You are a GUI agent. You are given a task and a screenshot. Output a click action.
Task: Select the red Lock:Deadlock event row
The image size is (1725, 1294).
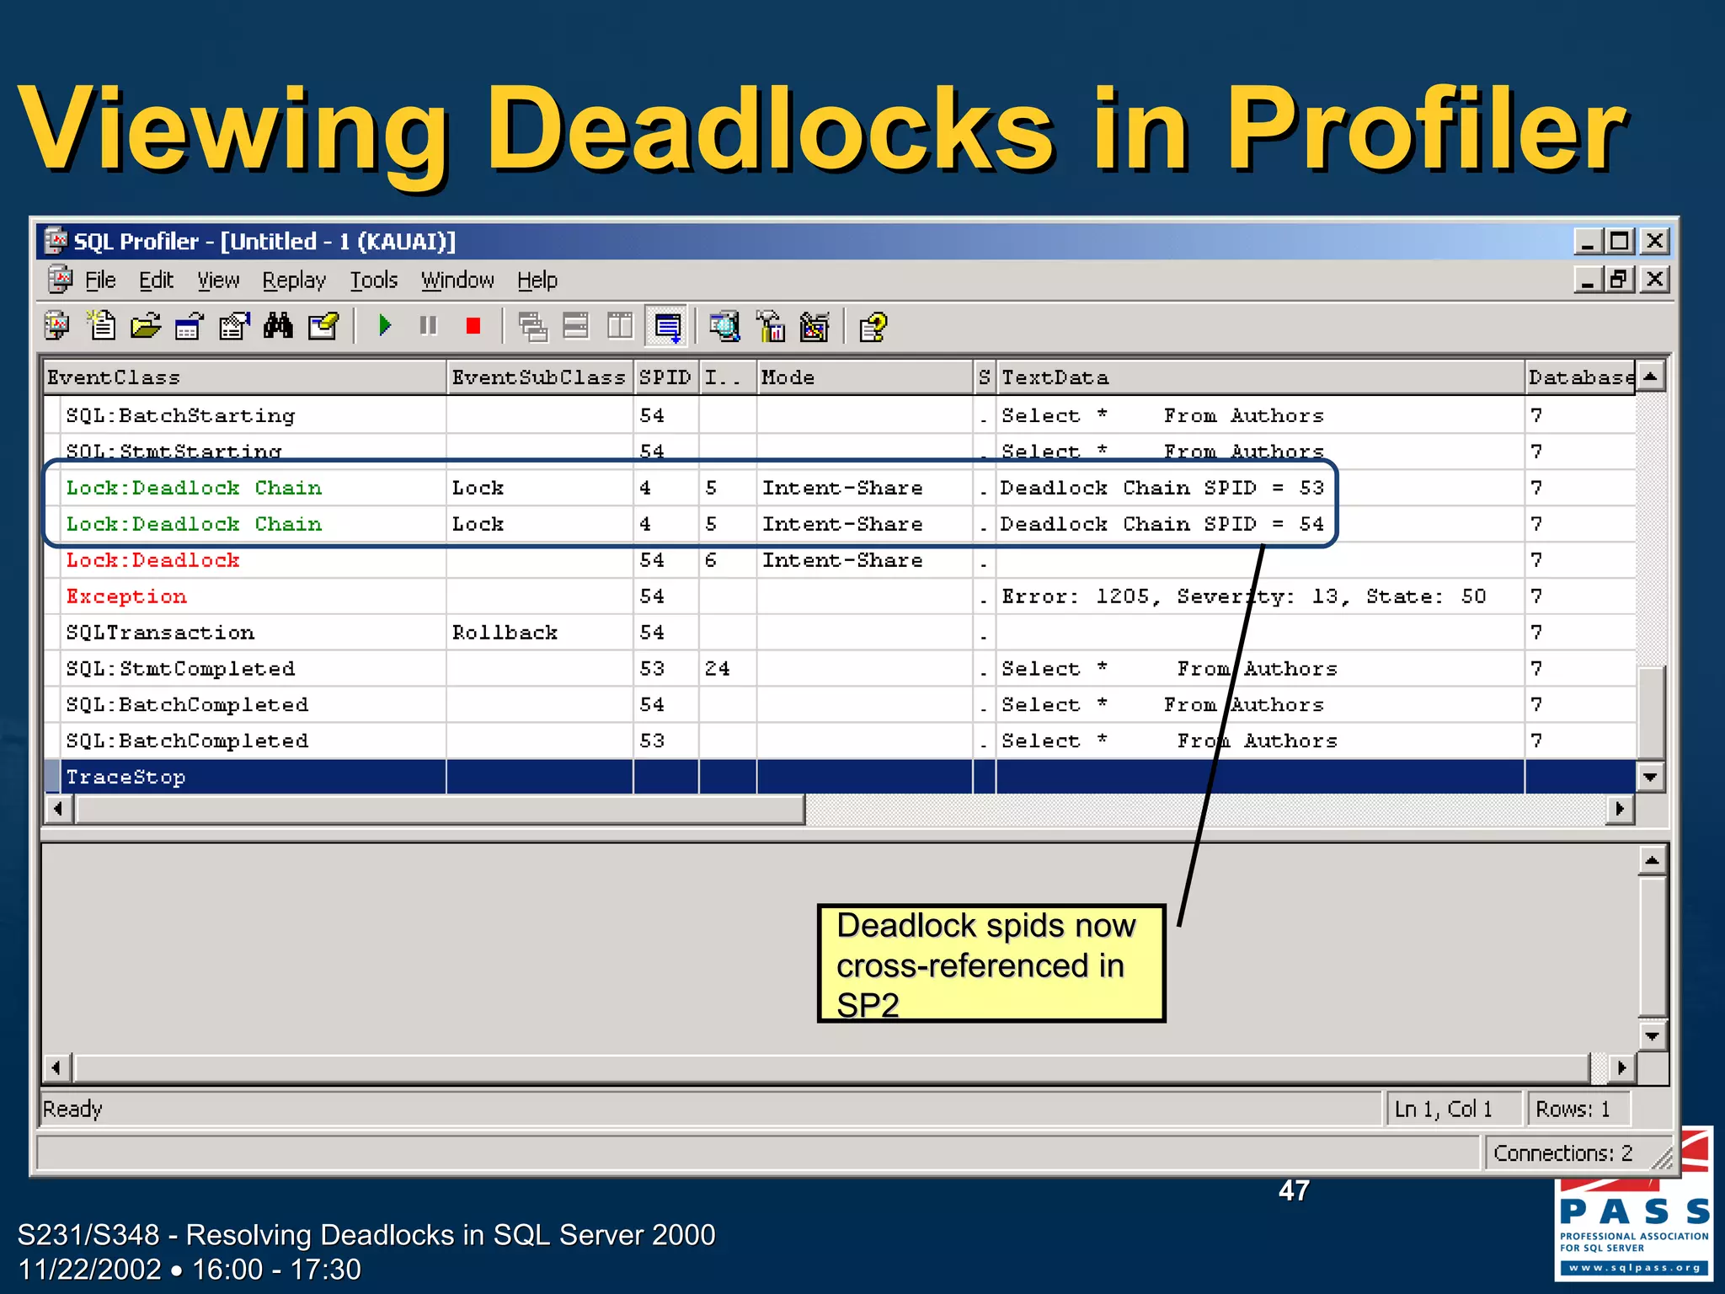[153, 560]
